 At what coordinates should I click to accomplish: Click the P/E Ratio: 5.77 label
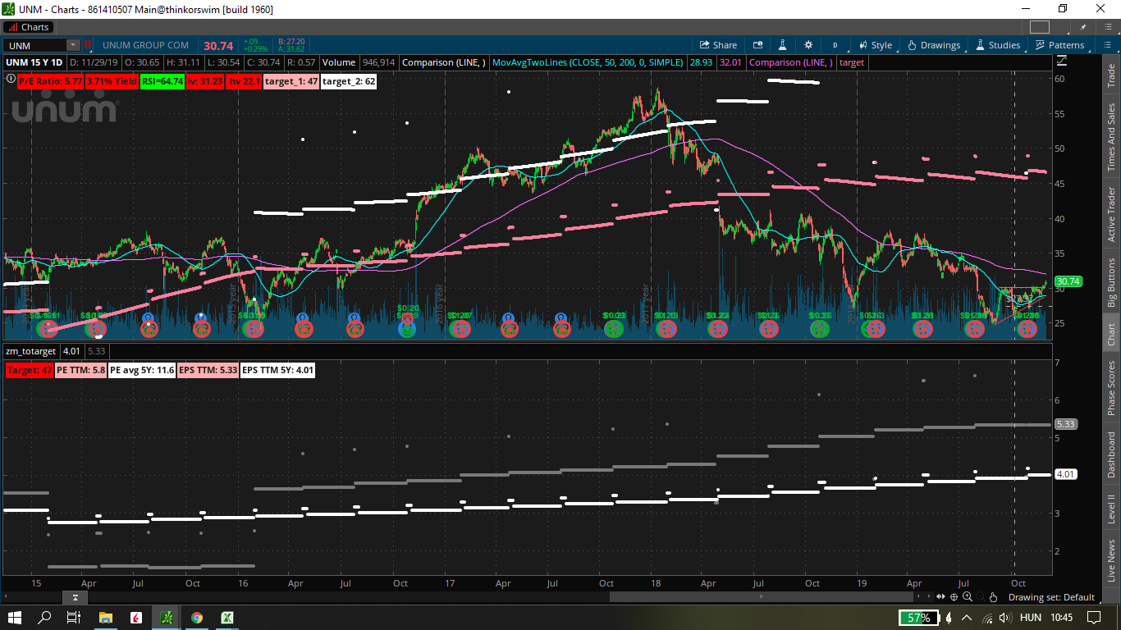(x=51, y=81)
